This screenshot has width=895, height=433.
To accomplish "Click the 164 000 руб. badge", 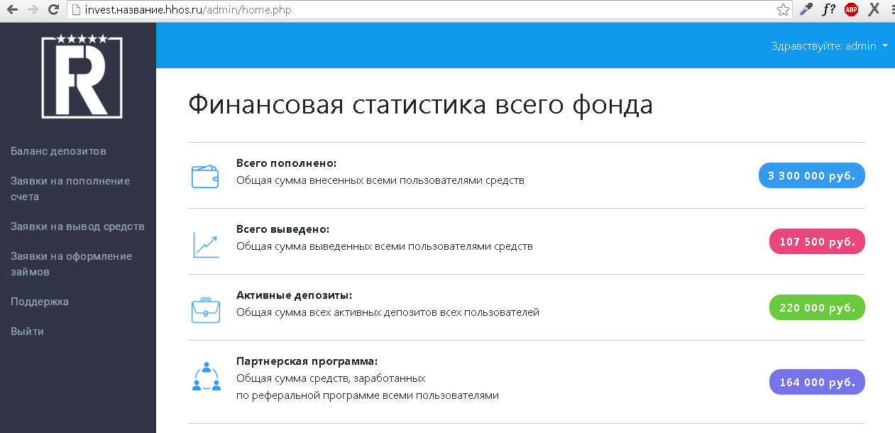I will tap(817, 382).
